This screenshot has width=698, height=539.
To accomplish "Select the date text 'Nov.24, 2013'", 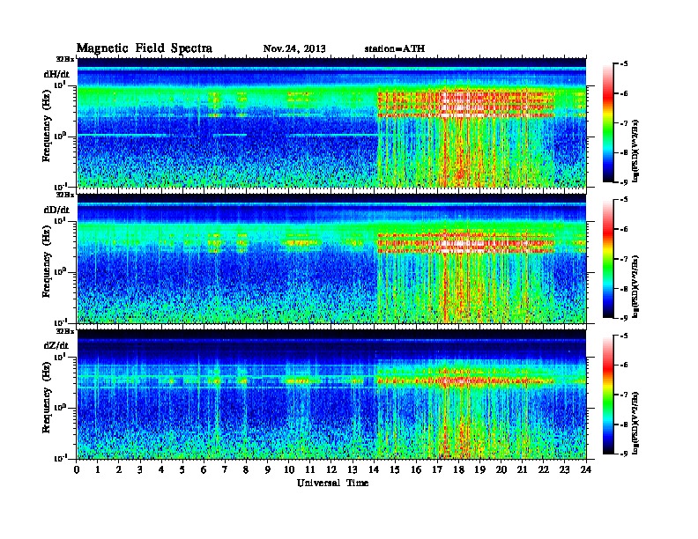I will tap(294, 49).
